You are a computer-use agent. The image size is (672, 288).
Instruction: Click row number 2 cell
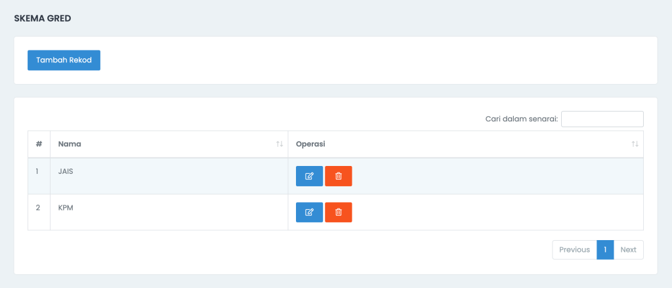39,212
